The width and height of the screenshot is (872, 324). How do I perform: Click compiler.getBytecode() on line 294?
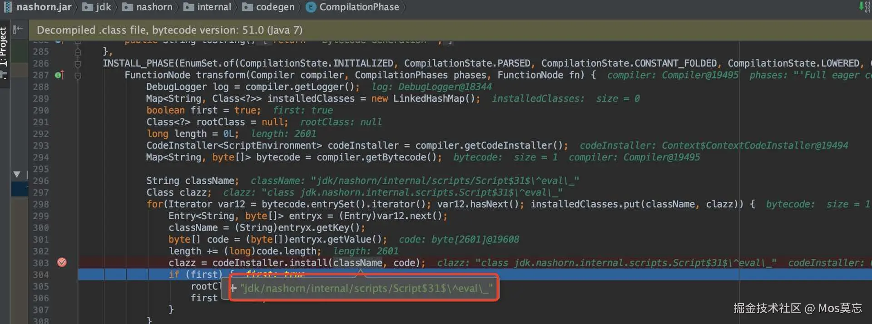click(x=377, y=157)
